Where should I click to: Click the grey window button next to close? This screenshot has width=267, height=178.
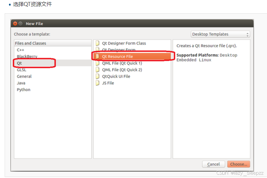tap(20, 24)
